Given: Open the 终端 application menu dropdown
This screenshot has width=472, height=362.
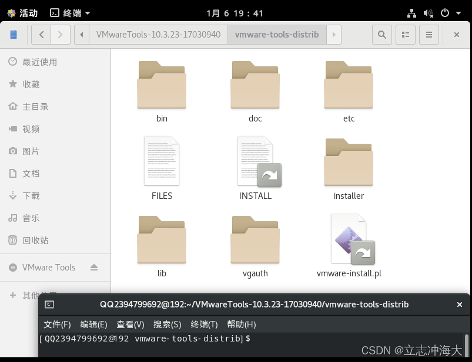Looking at the screenshot, I should (70, 13).
